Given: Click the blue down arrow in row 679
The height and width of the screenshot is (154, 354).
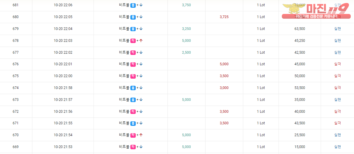Looking at the screenshot, I should tap(141, 29).
